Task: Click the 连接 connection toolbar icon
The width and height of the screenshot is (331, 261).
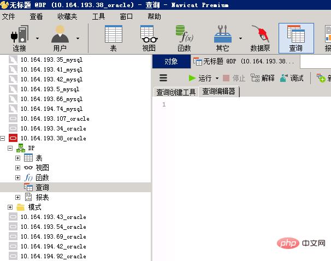Action: [20, 38]
